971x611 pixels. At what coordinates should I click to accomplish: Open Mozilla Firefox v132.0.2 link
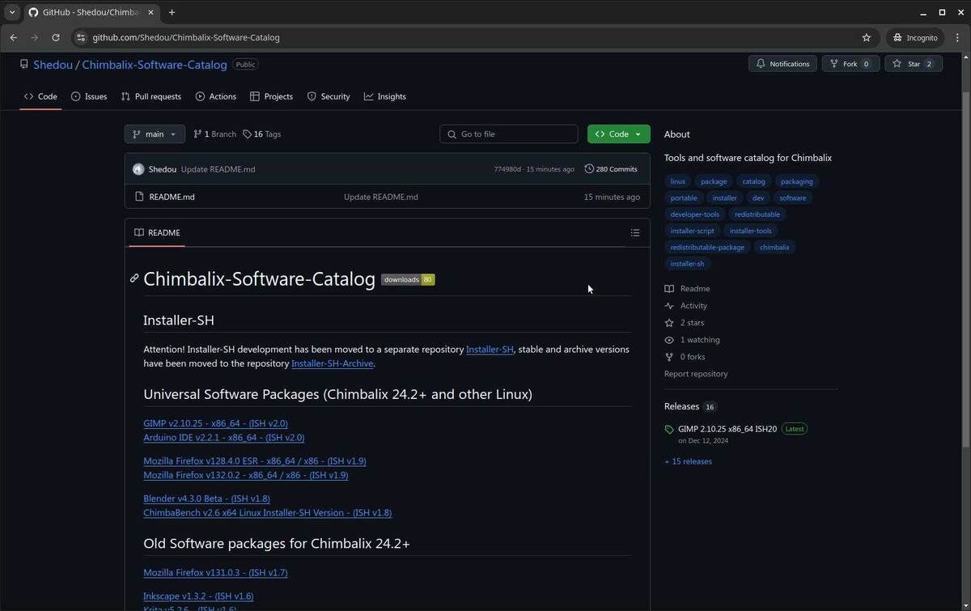(x=246, y=475)
